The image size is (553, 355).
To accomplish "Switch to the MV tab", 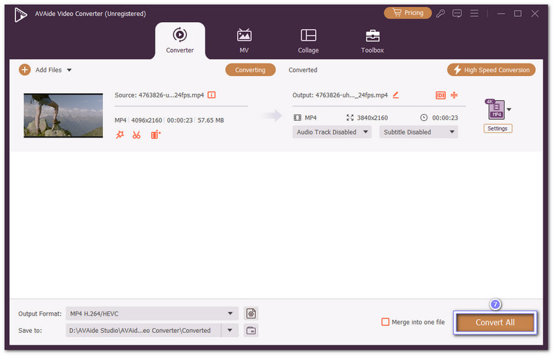I will (244, 41).
